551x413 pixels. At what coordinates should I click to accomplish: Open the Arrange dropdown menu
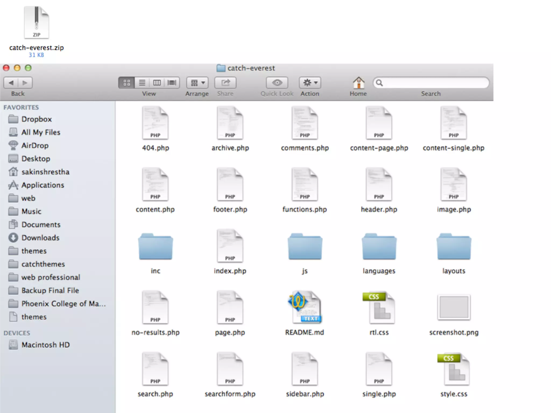click(x=197, y=83)
